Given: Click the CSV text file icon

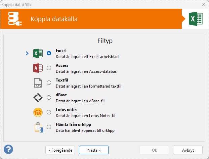Looking at the screenshot, I should (x=38, y=83).
